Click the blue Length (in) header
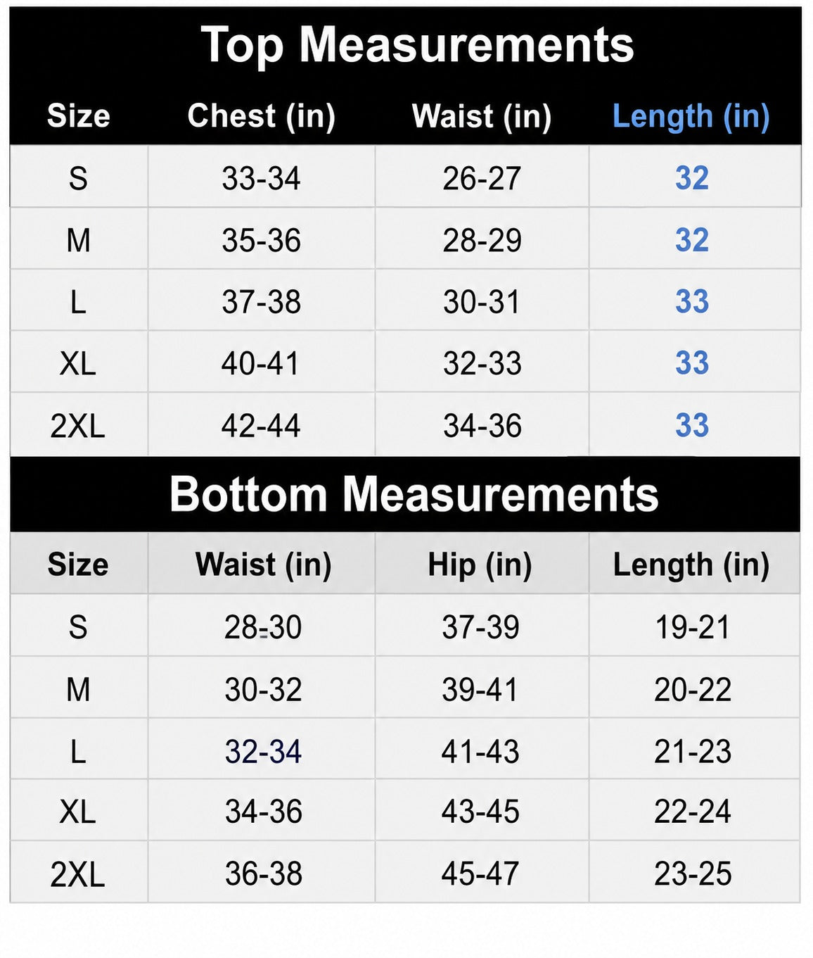Image resolution: width=813 pixels, height=958 pixels. point(691,116)
